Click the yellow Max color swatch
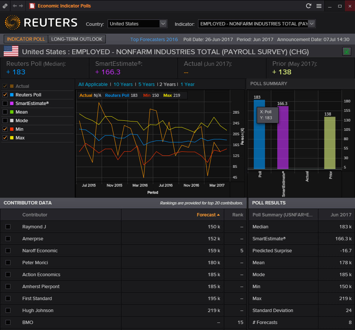 point(12,138)
